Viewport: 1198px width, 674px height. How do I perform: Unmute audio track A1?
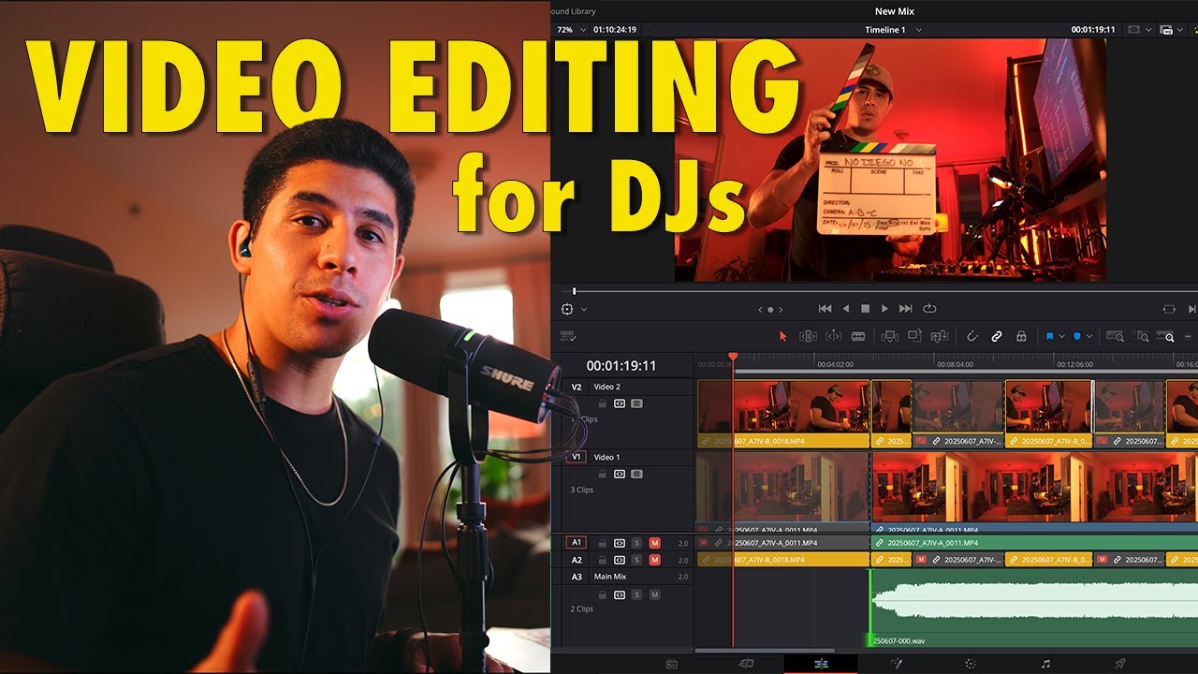coord(654,543)
